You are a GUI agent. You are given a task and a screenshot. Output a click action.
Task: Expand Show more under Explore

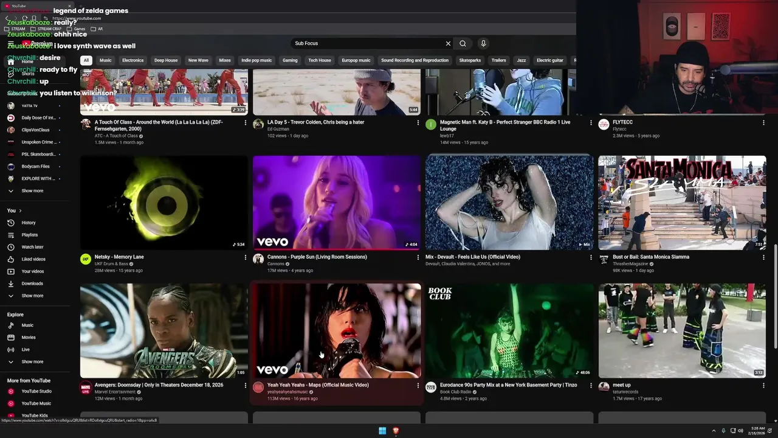pos(32,361)
